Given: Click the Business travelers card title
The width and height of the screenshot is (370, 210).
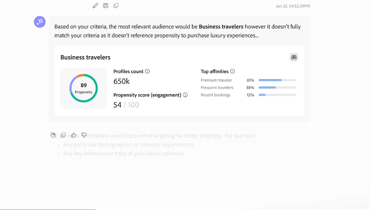Looking at the screenshot, I should pyautogui.click(x=85, y=58).
